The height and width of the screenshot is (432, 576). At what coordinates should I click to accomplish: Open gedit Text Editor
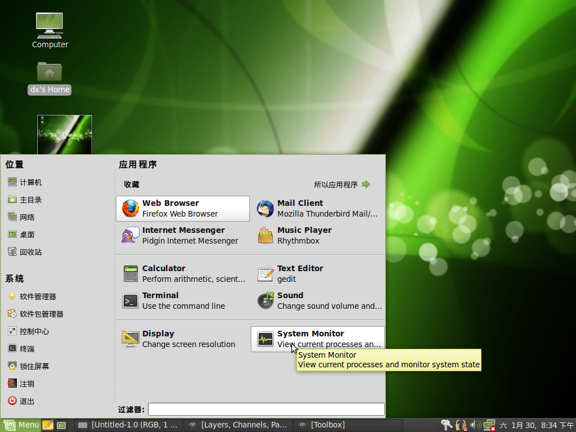tap(317, 273)
